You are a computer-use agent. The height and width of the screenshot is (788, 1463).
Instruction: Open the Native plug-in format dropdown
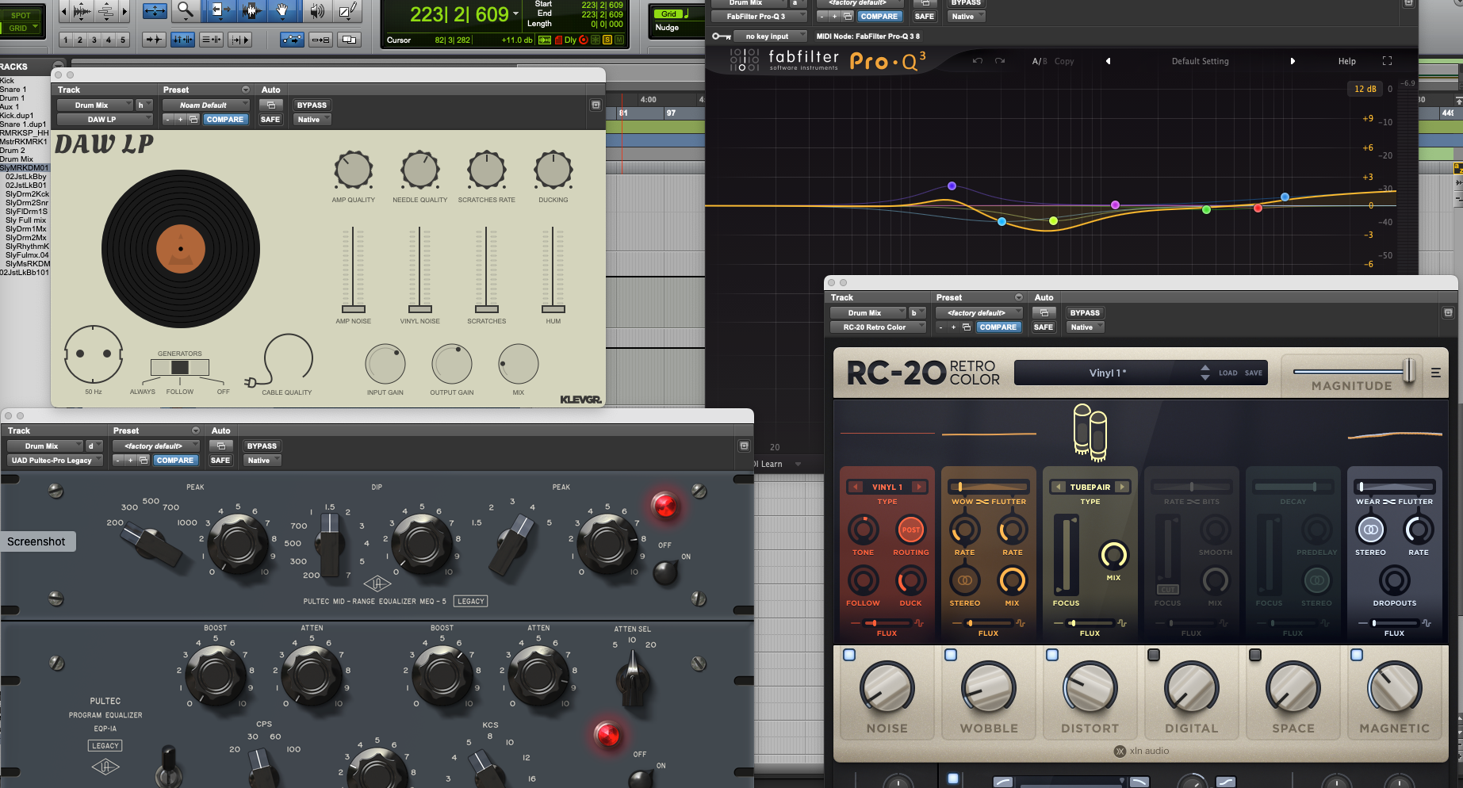[966, 16]
